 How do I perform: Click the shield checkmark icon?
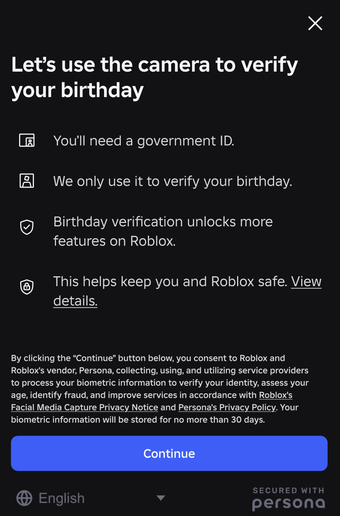27,227
